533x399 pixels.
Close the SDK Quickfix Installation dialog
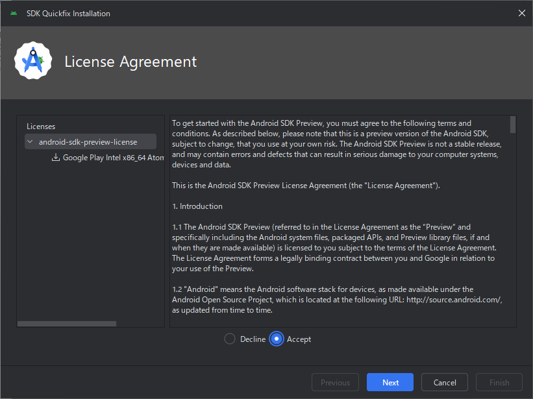[522, 13]
